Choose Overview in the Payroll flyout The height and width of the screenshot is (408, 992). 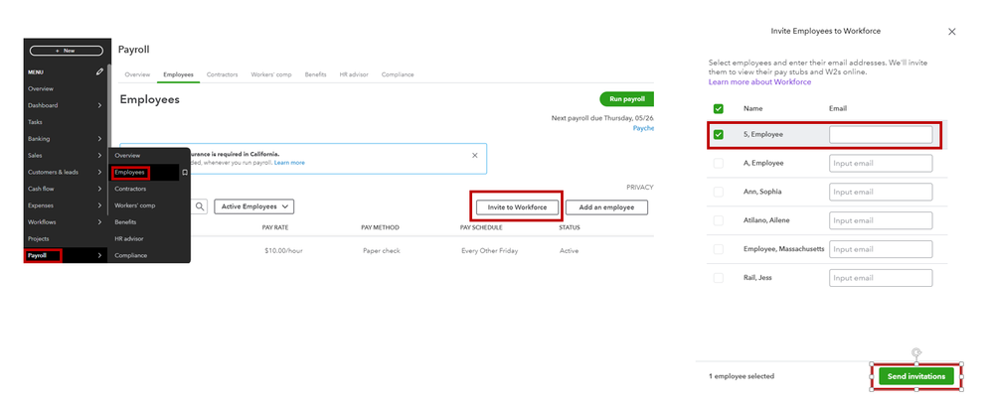pyautogui.click(x=127, y=156)
